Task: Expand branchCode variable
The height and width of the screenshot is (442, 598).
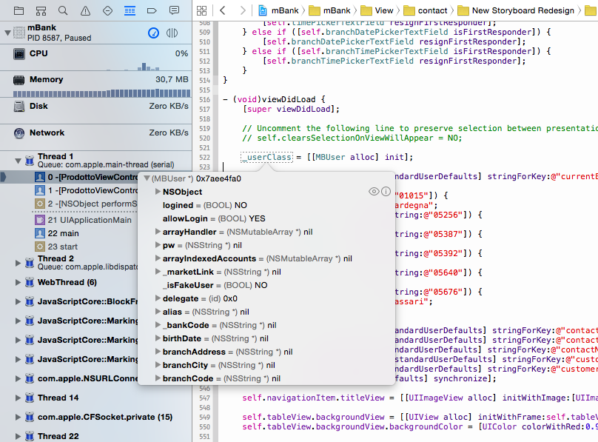Action: (158, 378)
